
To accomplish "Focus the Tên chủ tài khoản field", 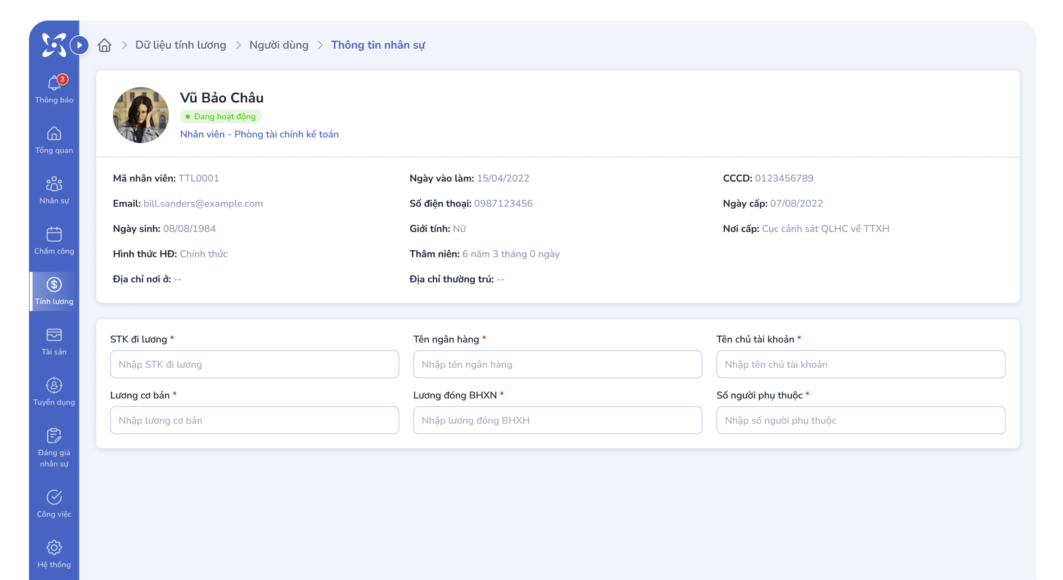I will (860, 364).
